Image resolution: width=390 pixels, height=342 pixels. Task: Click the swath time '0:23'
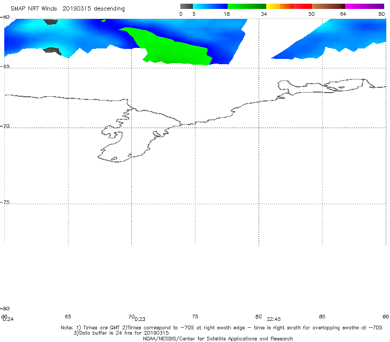[140, 319]
